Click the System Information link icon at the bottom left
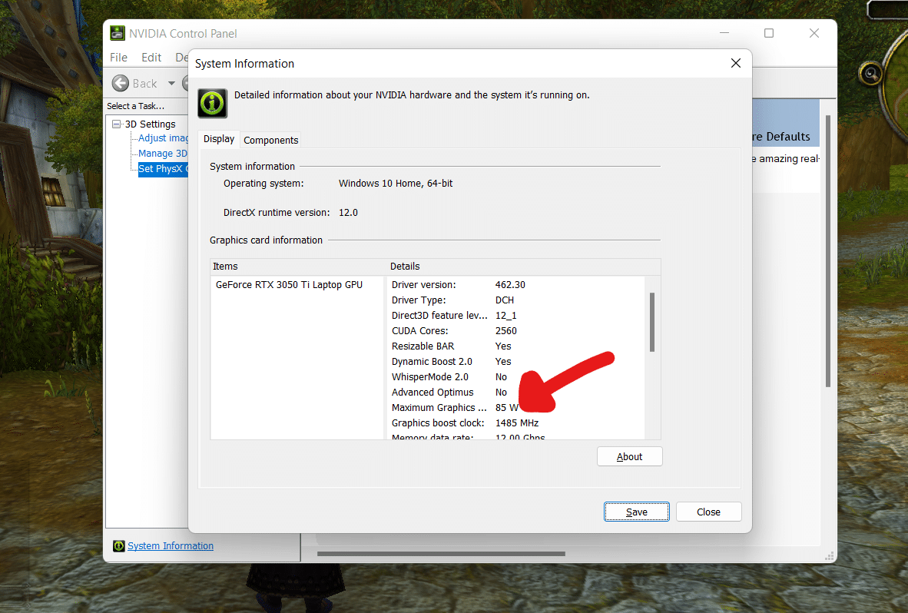Screen dimensions: 908x613 coord(119,546)
